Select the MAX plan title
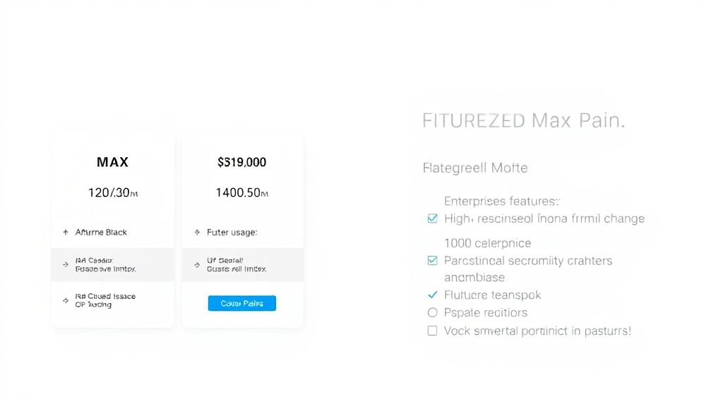This screenshot has height=406, width=723. pos(113,162)
